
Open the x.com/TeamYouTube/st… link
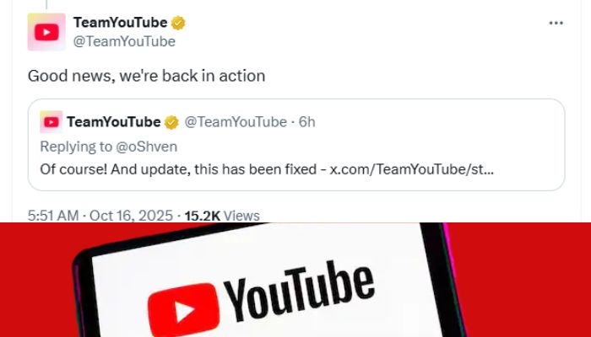(412, 168)
